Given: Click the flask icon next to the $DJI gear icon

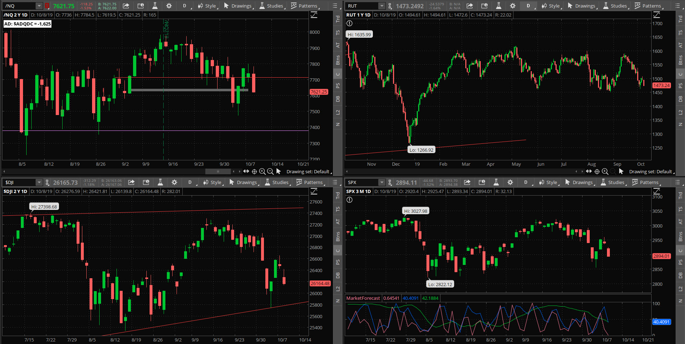Looking at the screenshot, I should coord(160,182).
